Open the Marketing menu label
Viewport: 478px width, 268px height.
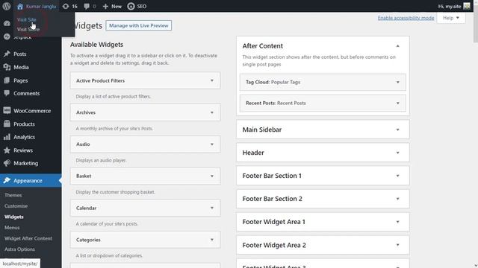click(26, 163)
